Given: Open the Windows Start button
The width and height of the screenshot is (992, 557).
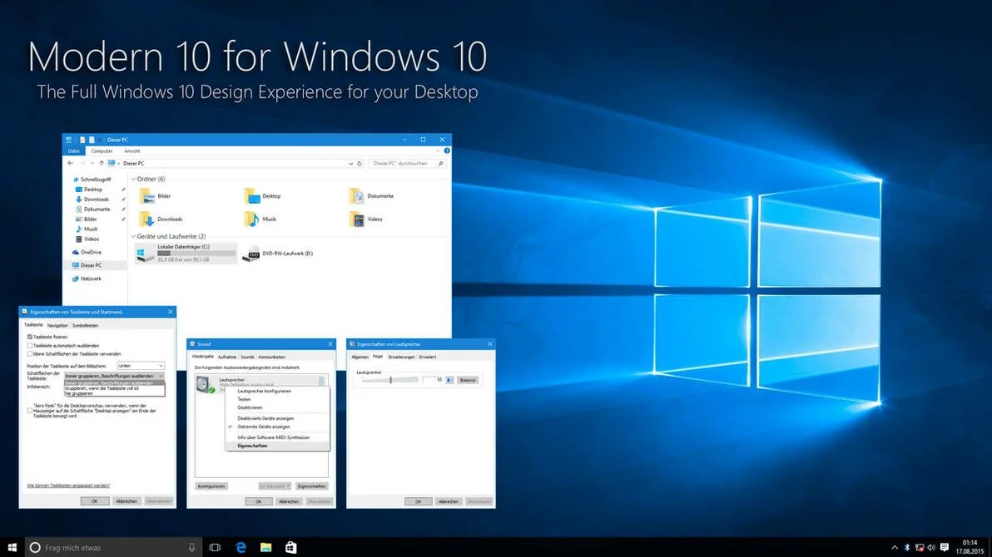Looking at the screenshot, I should click(12, 548).
